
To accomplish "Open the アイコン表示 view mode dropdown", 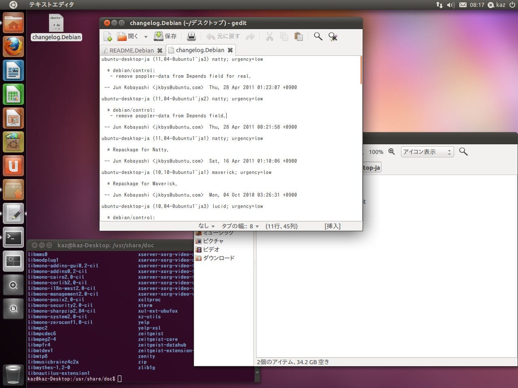I will 427,152.
